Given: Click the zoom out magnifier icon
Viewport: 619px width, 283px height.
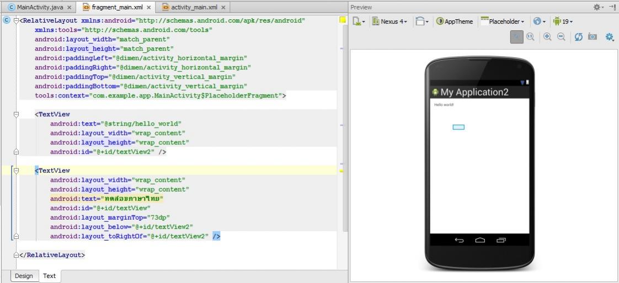Looking at the screenshot, I should [x=561, y=37].
